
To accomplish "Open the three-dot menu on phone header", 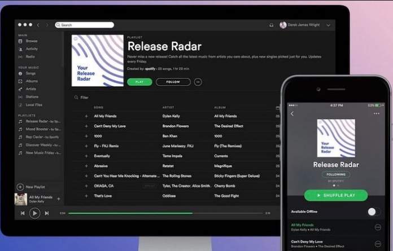I will coord(377,113).
